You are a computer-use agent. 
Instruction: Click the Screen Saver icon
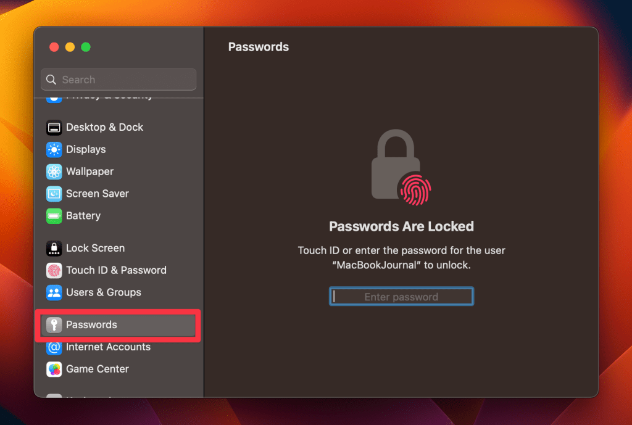(54, 194)
